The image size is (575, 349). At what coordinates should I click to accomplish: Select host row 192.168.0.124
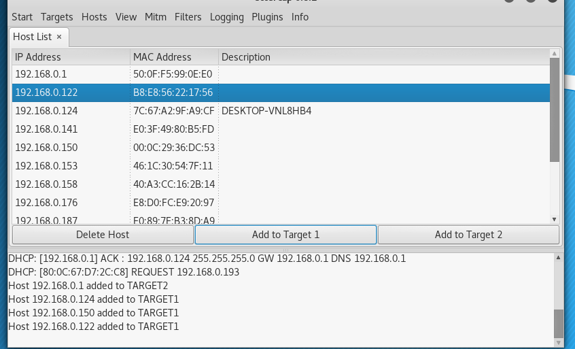[281, 111]
